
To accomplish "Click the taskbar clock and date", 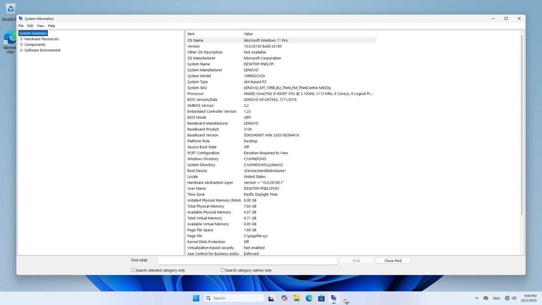I will [x=528, y=298].
